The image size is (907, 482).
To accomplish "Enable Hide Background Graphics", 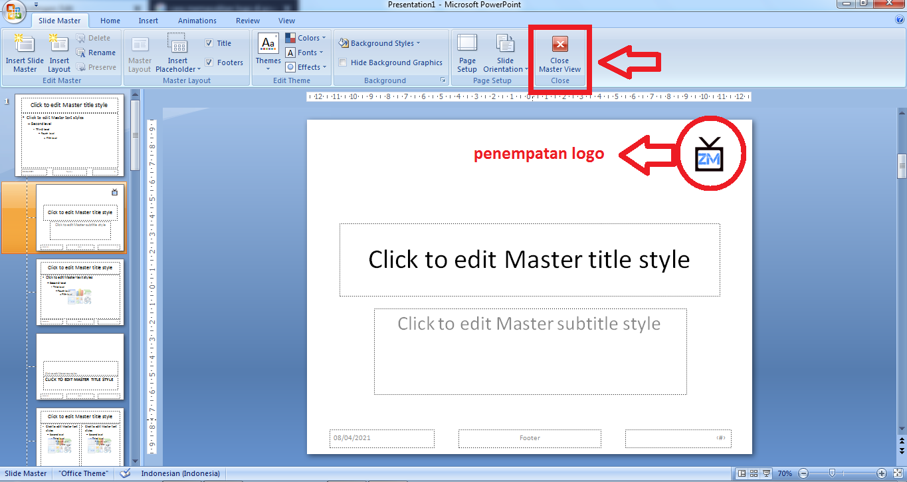I will coord(343,62).
